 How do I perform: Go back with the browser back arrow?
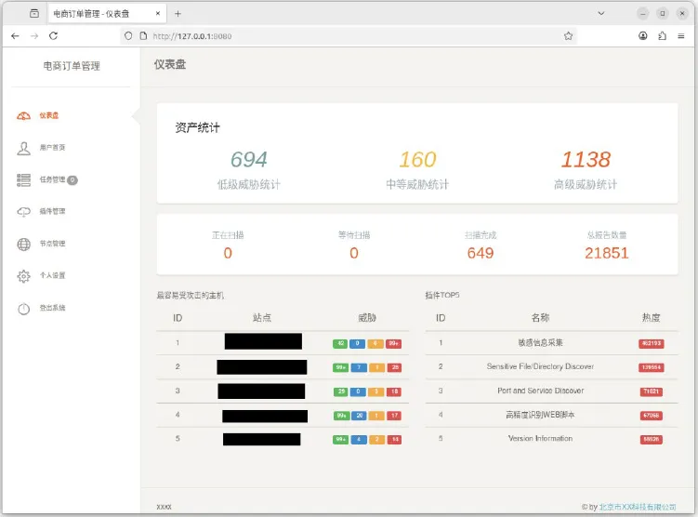[15, 36]
